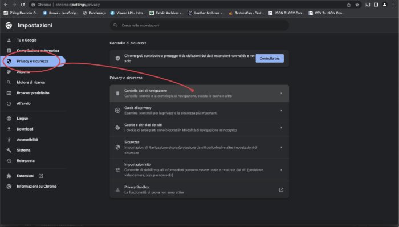Screen dimensions: 399x227
Task: Click the flask icon in Privacy Sandbox row
Action: 117,189
